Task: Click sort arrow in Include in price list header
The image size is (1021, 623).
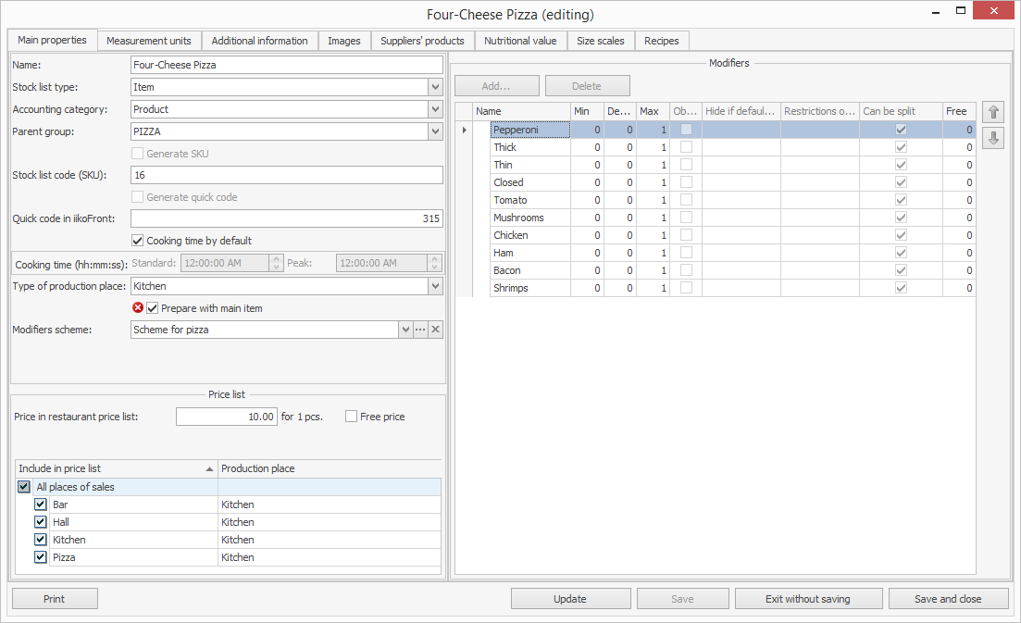Action: pyautogui.click(x=209, y=469)
